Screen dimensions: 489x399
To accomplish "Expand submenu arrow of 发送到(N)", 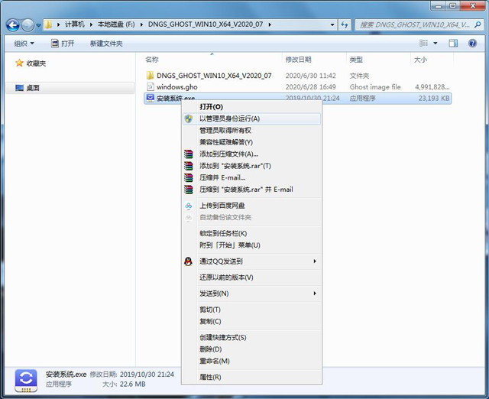I will click(x=315, y=294).
